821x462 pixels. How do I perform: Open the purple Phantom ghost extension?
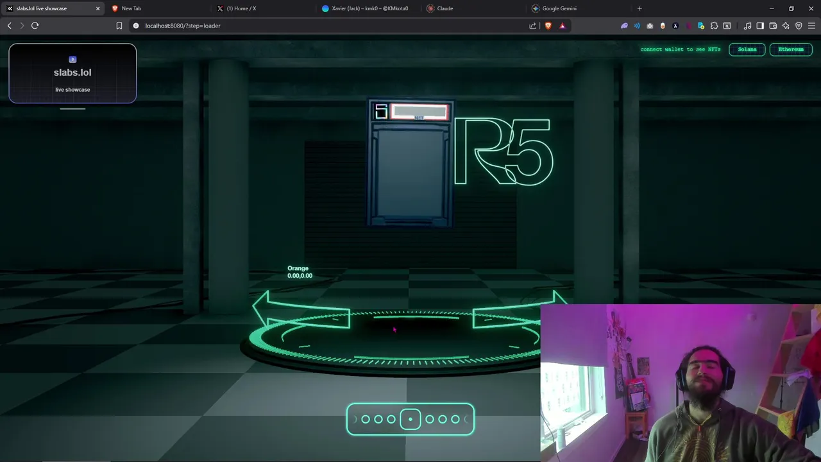click(x=624, y=26)
